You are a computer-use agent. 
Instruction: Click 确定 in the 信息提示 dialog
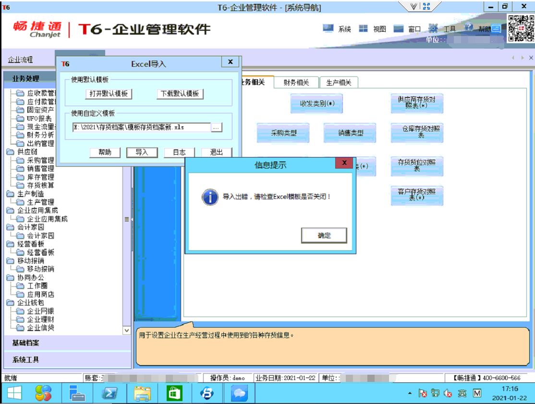(x=324, y=235)
